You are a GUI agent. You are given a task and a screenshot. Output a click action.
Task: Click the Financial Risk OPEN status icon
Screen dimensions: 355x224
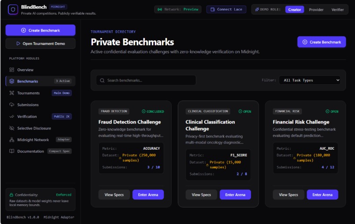pyautogui.click(x=328, y=111)
